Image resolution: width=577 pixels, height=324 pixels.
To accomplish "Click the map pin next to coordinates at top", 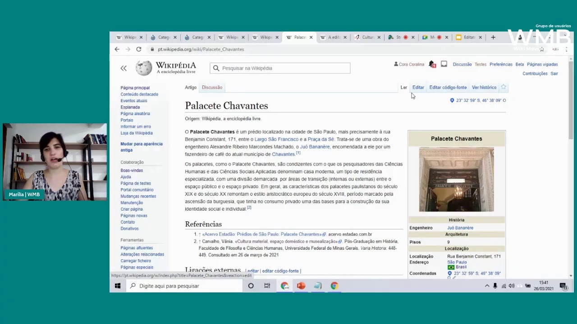I will (452, 100).
